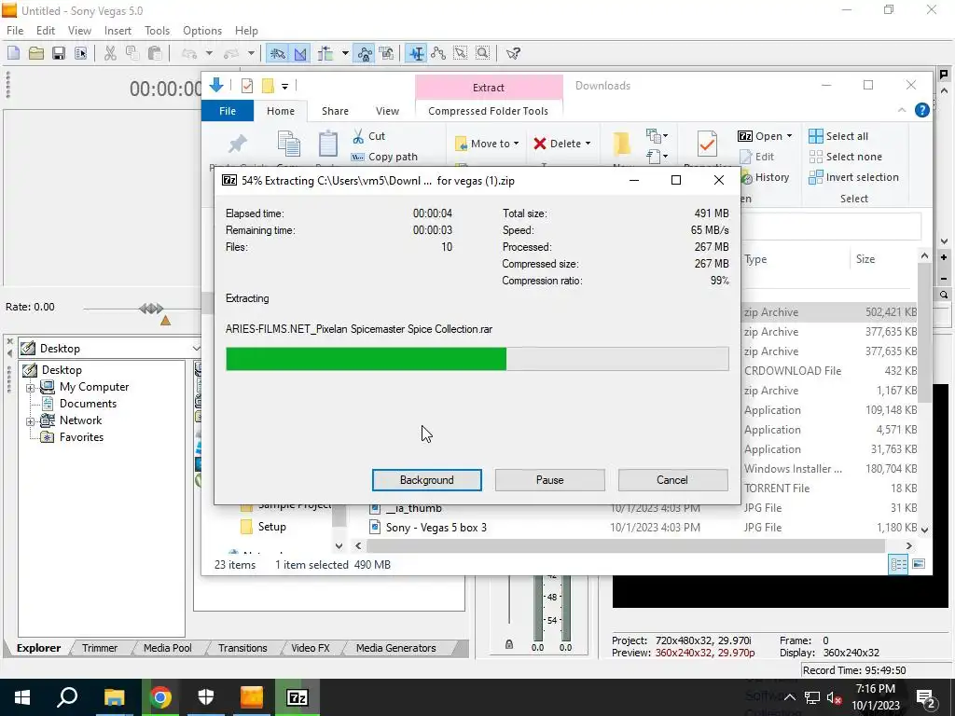955x716 pixels.
Task: Select the 'Sony - Vegas 5 box 3' file
Action: point(436,528)
